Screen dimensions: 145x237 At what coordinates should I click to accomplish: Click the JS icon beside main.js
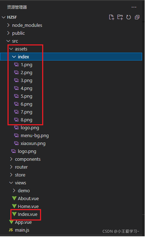coord(11,230)
